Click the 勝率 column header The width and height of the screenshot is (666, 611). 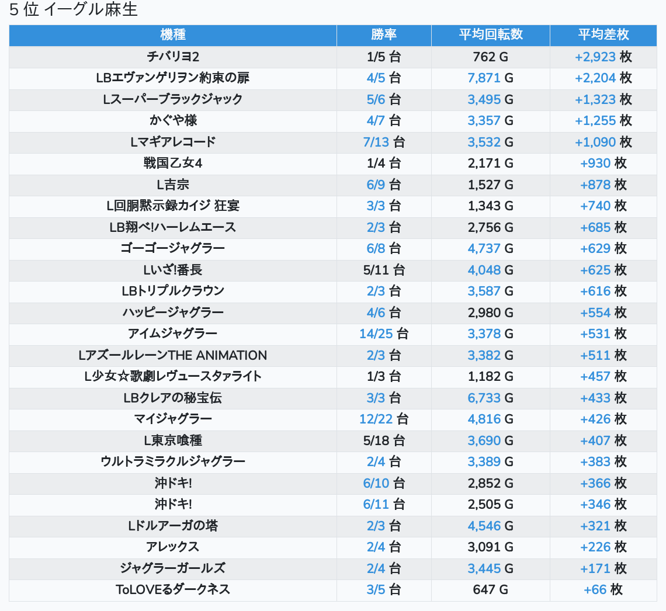[384, 35]
